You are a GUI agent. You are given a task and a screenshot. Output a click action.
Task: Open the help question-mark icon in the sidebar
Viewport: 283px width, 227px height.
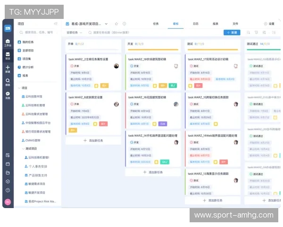[8, 190]
